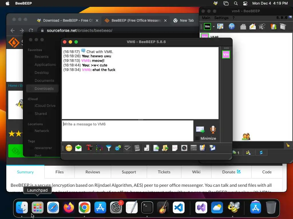The height and width of the screenshot is (219, 293).
Task: Toggle the Aa dictionary book button
Action: 137,148
